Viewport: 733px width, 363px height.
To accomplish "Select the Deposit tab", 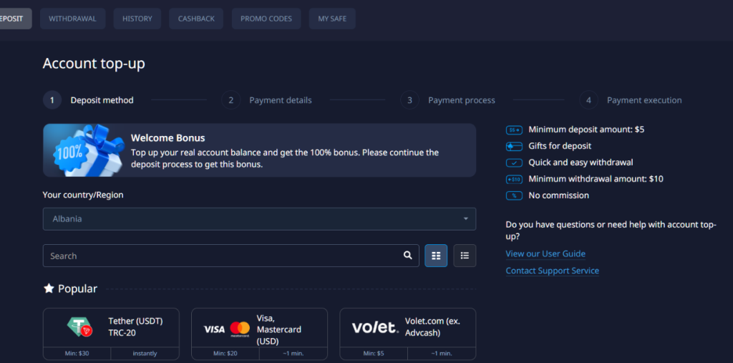I will 14,19.
